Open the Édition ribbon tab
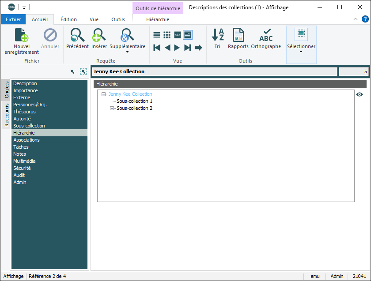 tap(68, 19)
